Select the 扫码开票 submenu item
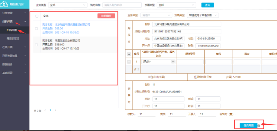Viewport: 277px width, 131px height. tap(15, 30)
